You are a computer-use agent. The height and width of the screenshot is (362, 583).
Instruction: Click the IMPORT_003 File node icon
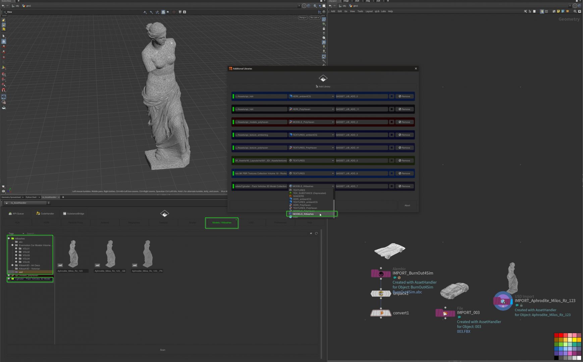coord(445,313)
